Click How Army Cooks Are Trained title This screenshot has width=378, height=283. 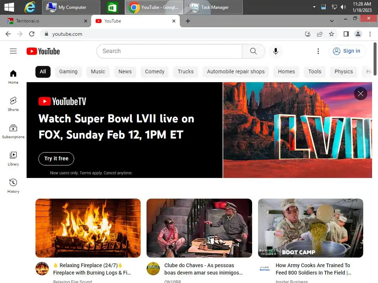[x=313, y=269]
